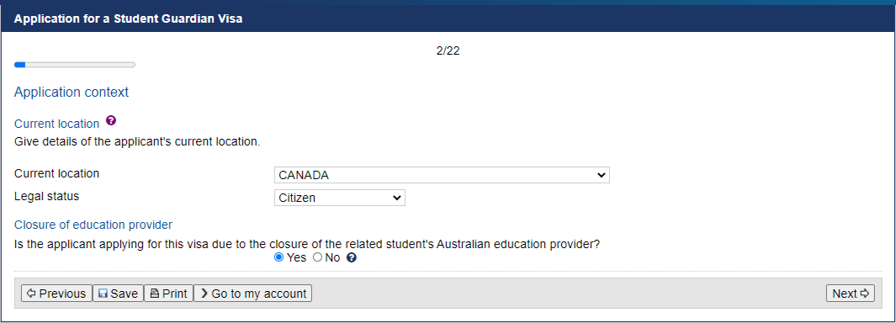Screen dimensions: 896x323
Task: Click the Application context heading
Action: pos(72,92)
